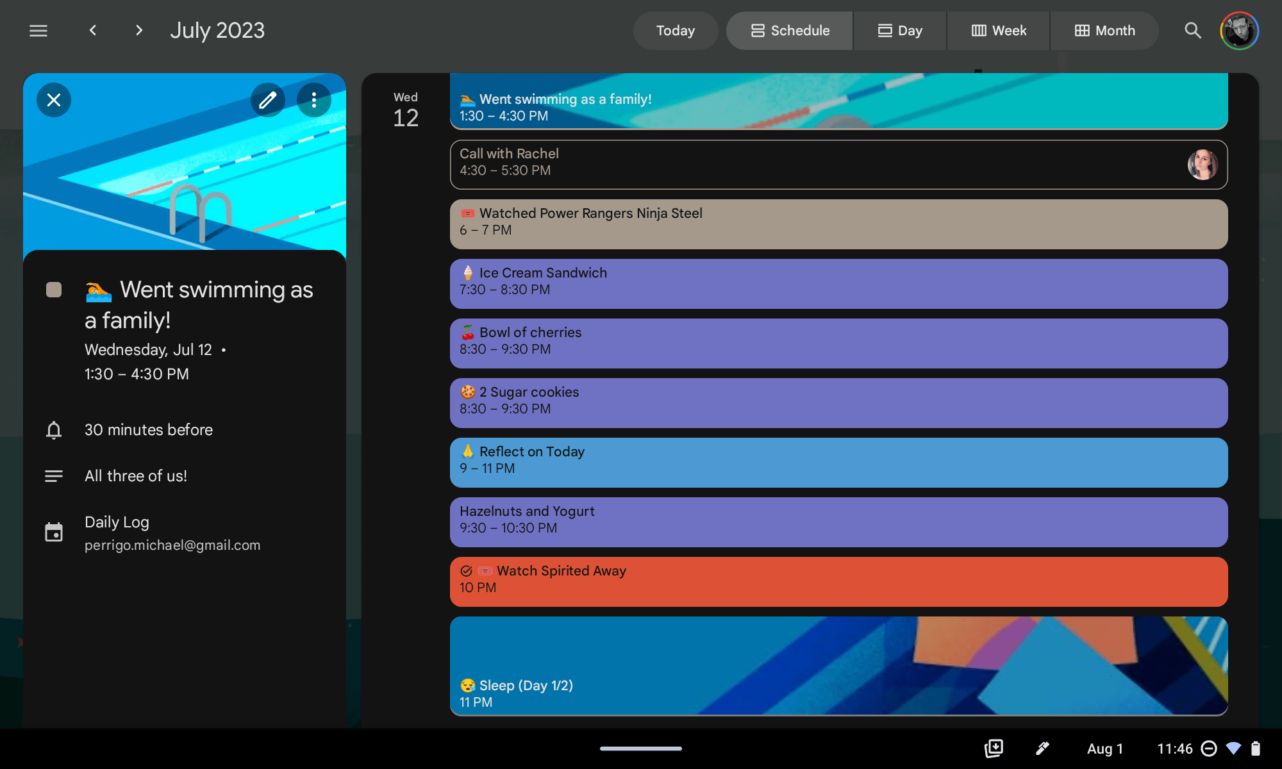This screenshot has height=769, width=1282.
Task: Open the system status area clock
Action: pyautogui.click(x=1174, y=748)
